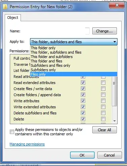
Task: Open the Managing permissions link
Action: [27, 144]
